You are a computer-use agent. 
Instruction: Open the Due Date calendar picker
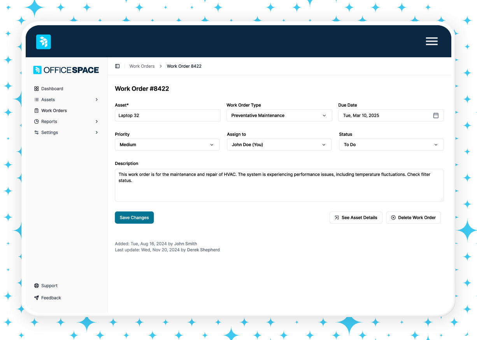pyautogui.click(x=436, y=116)
